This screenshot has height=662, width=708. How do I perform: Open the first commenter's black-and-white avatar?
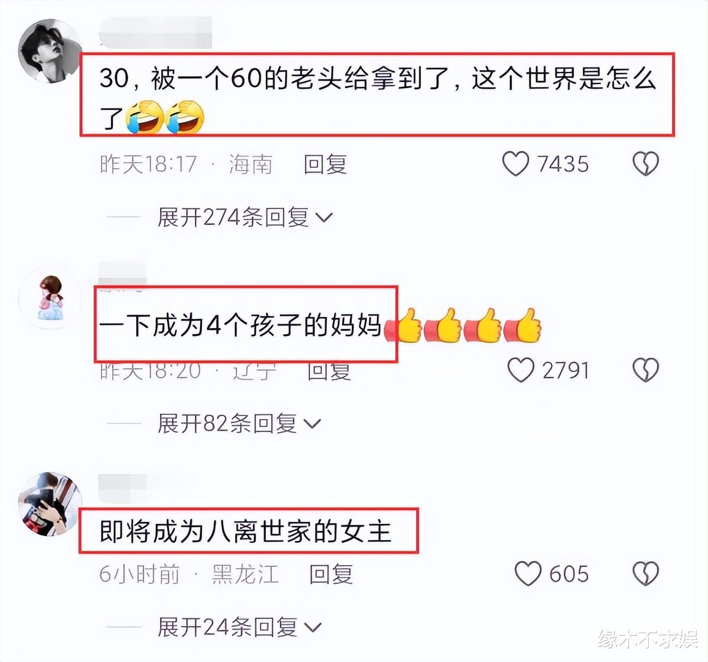50,51
